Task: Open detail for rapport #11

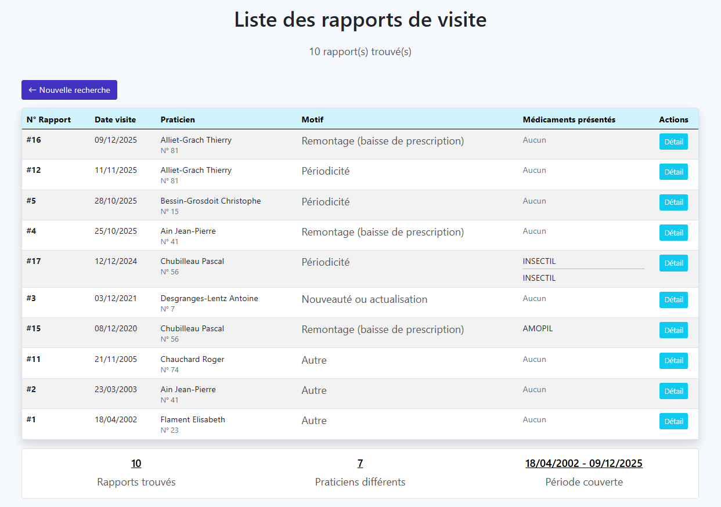Action: [673, 360]
